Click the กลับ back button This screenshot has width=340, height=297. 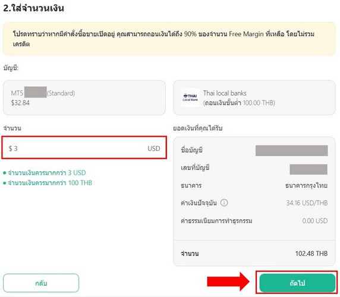click(x=41, y=283)
